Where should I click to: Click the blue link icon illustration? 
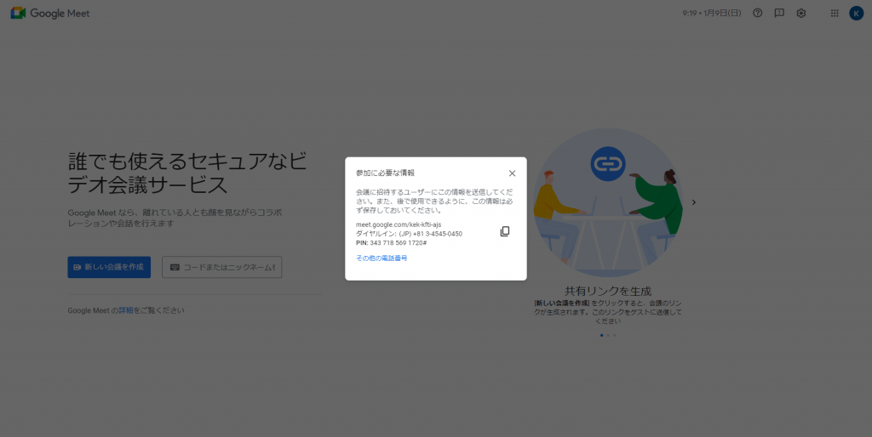point(608,161)
